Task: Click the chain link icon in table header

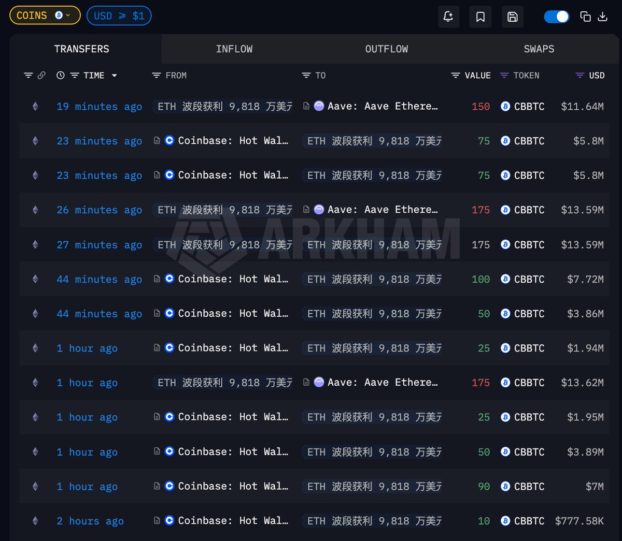Action: pos(41,76)
